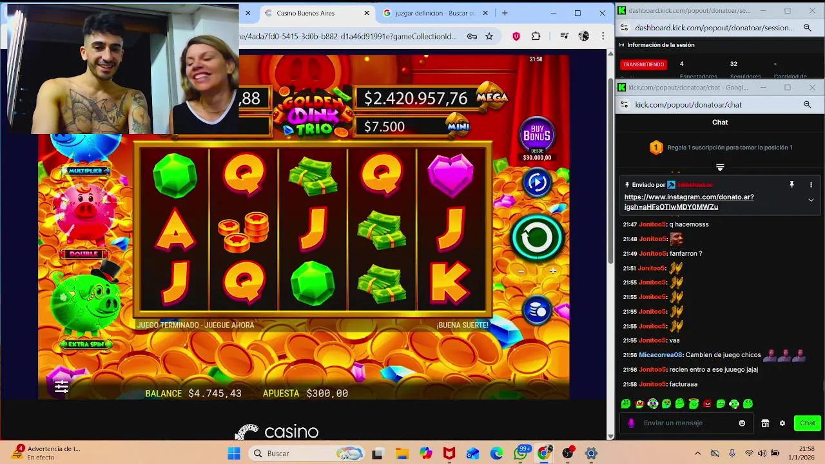Open 'Advertencia de t...' weather alert widget

48,453
